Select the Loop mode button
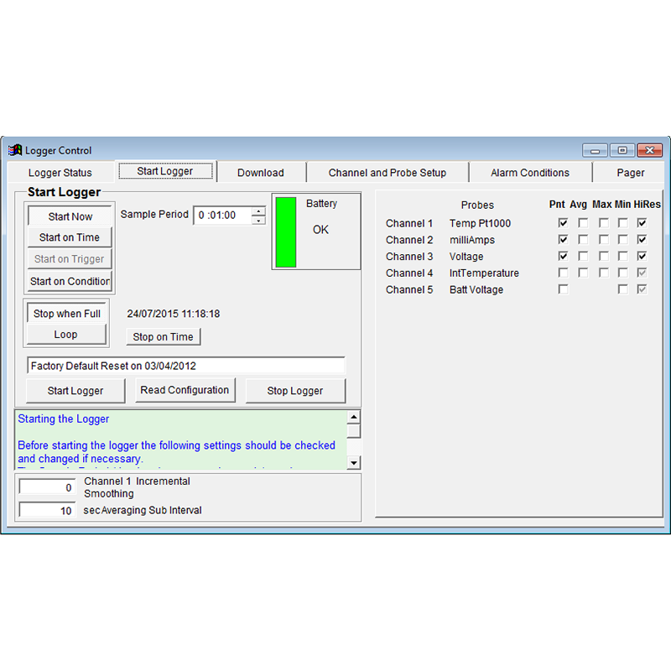 point(66,334)
